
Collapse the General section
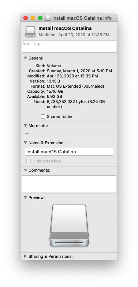click(26, 58)
